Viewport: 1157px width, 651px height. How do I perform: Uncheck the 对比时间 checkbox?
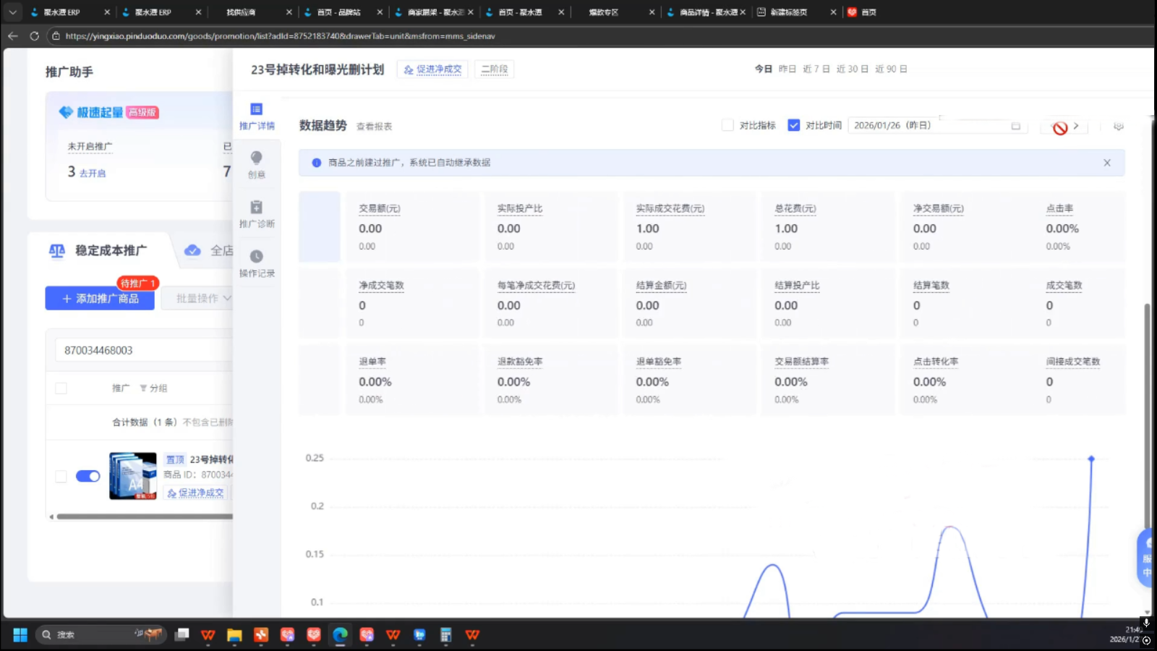(793, 125)
